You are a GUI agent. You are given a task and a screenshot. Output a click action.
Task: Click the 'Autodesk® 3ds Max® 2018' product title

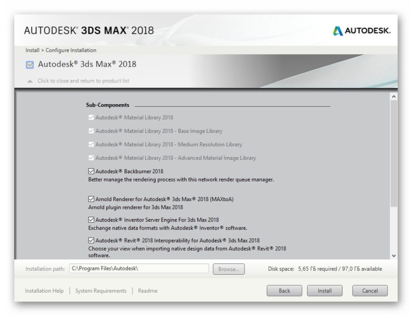pyautogui.click(x=87, y=64)
